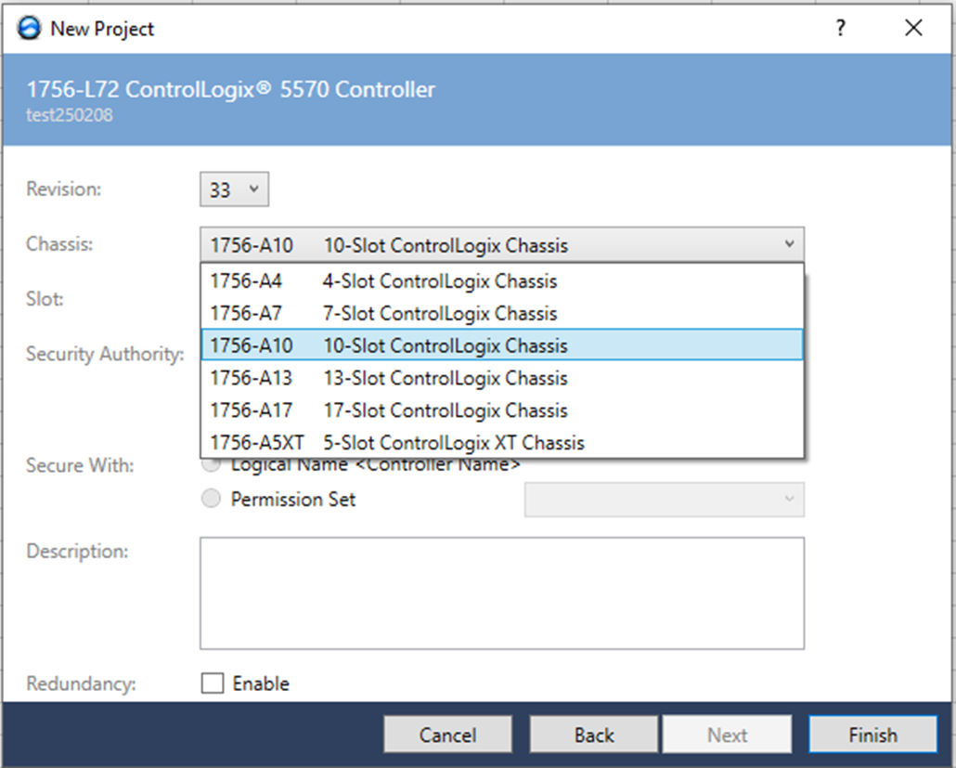The height and width of the screenshot is (768, 956).
Task: Click the Chassis field label
Action: (x=59, y=244)
